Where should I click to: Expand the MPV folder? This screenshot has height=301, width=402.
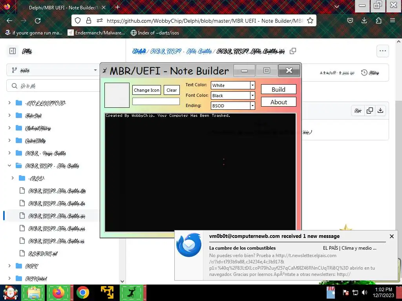click(x=9, y=266)
